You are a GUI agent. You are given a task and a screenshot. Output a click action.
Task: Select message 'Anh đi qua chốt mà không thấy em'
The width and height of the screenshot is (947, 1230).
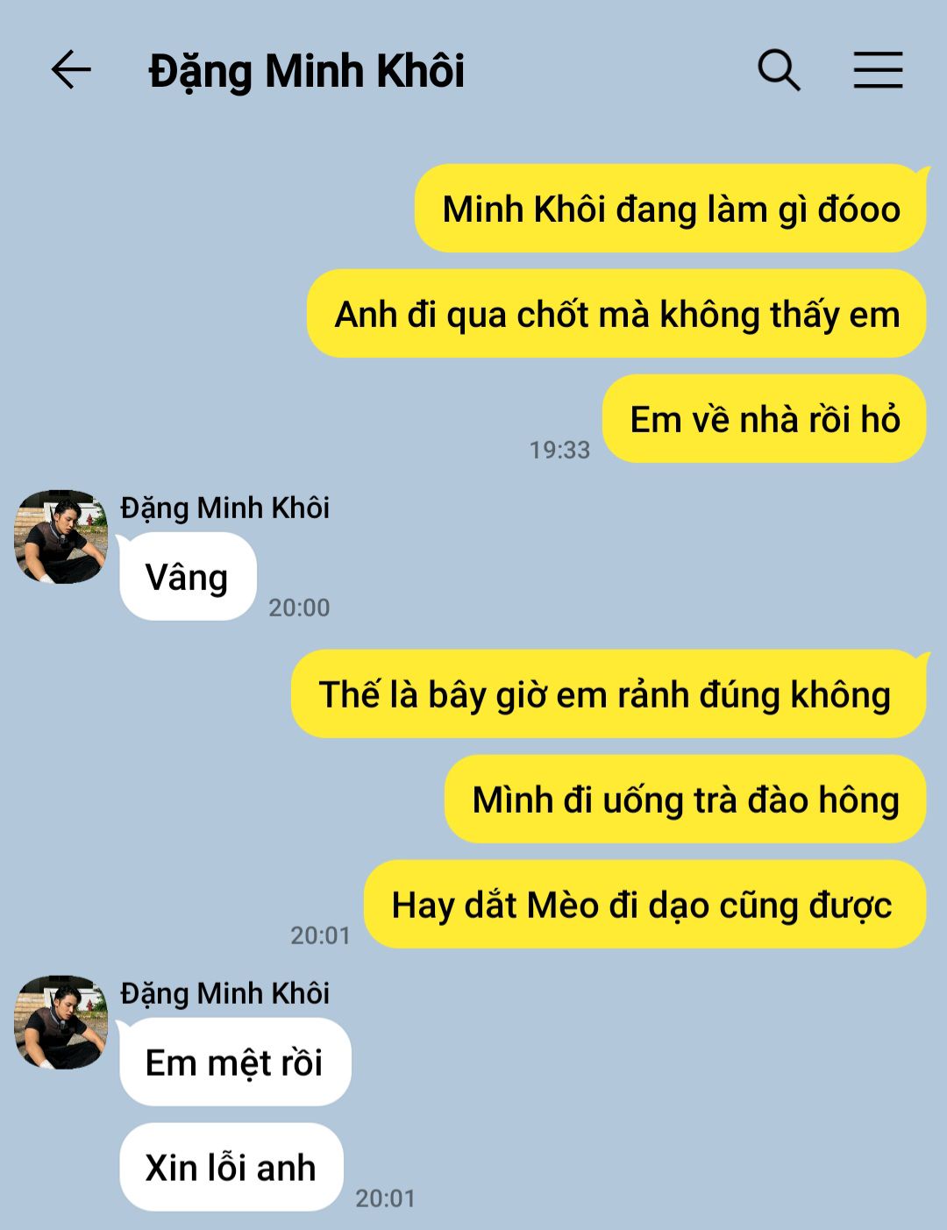pos(616,314)
